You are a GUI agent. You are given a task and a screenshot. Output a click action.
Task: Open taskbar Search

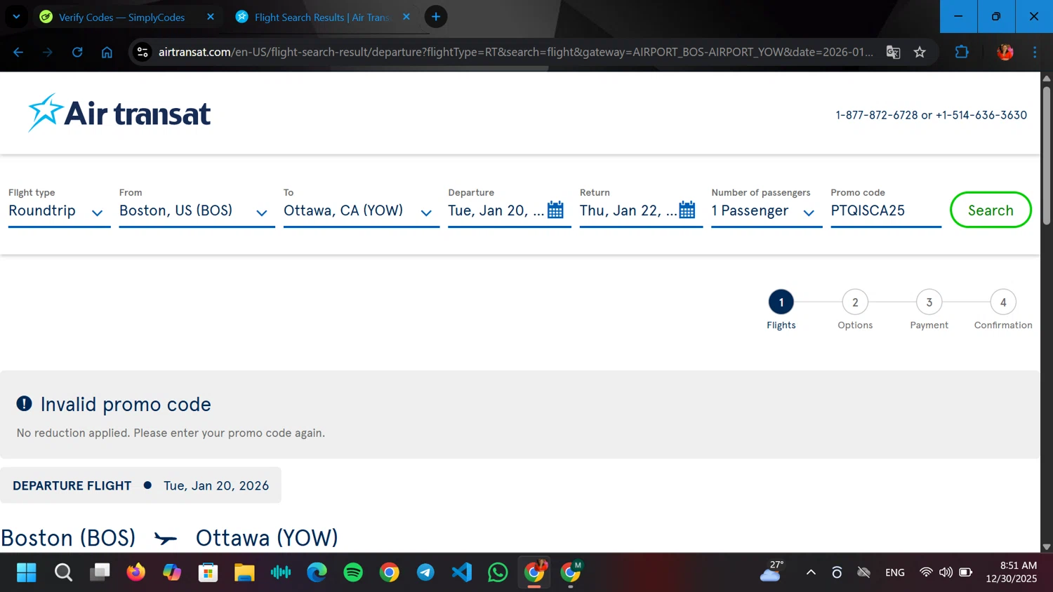click(63, 572)
